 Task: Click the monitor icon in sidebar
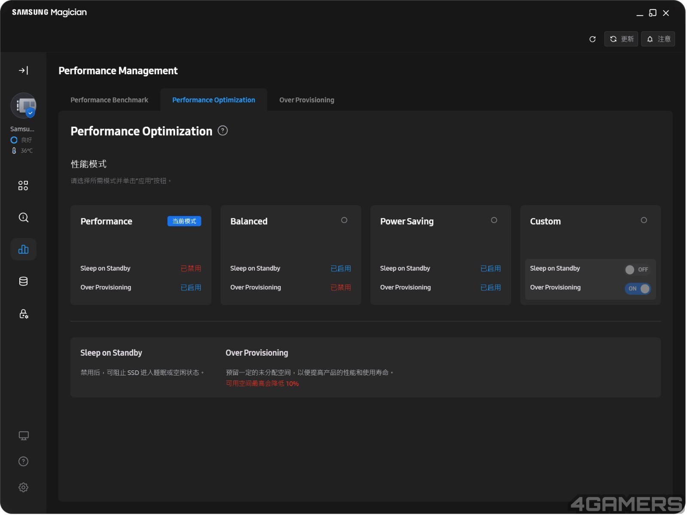[23, 436]
